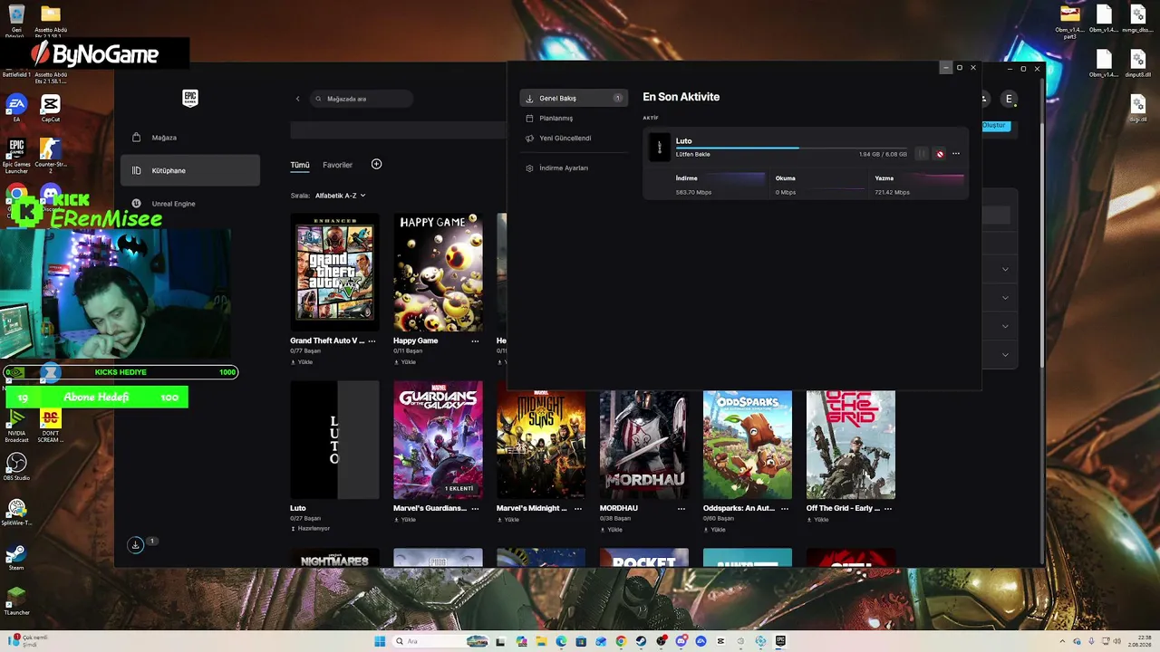
Task: Click the Oluştur button
Action: coord(995,126)
